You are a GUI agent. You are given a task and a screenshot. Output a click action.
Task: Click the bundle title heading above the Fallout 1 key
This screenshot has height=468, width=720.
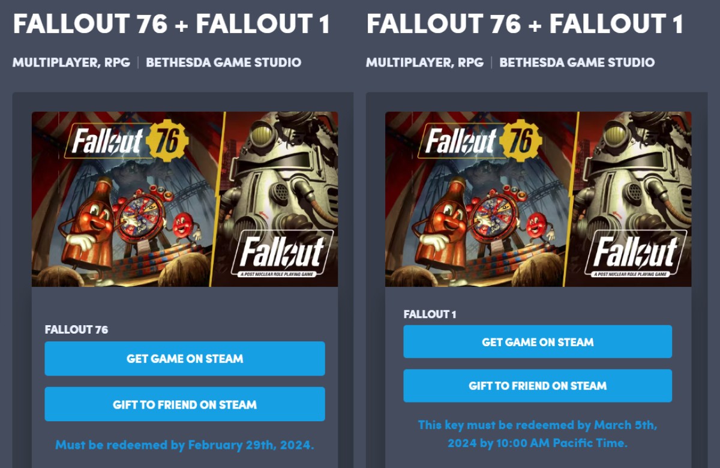click(525, 24)
